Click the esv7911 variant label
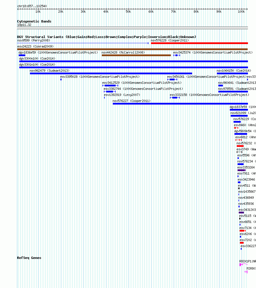Viewport: 256px width, 288px height. tap(247, 174)
